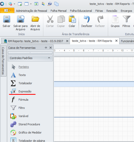Switch to RM Reports 03.9.0507 document tab

pos(35,41)
